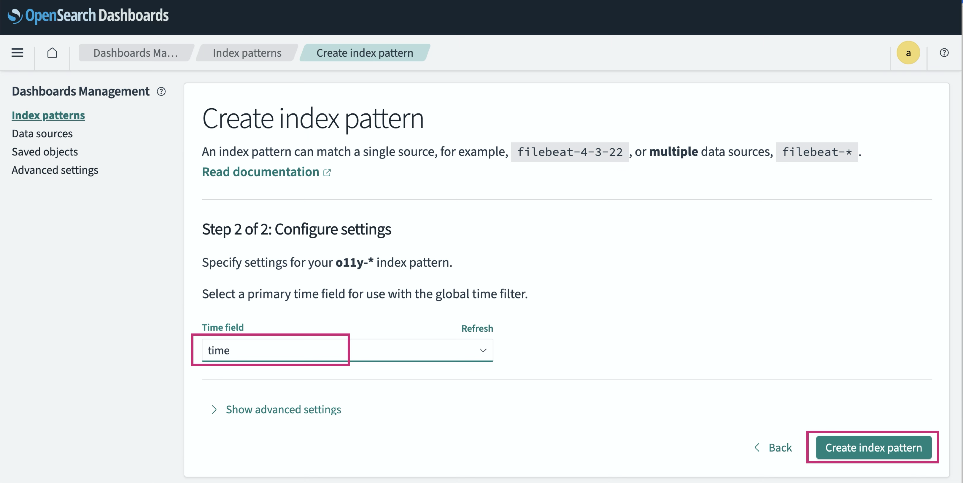The width and height of the screenshot is (963, 483).
Task: Go Back to the previous step
Action: click(x=773, y=447)
